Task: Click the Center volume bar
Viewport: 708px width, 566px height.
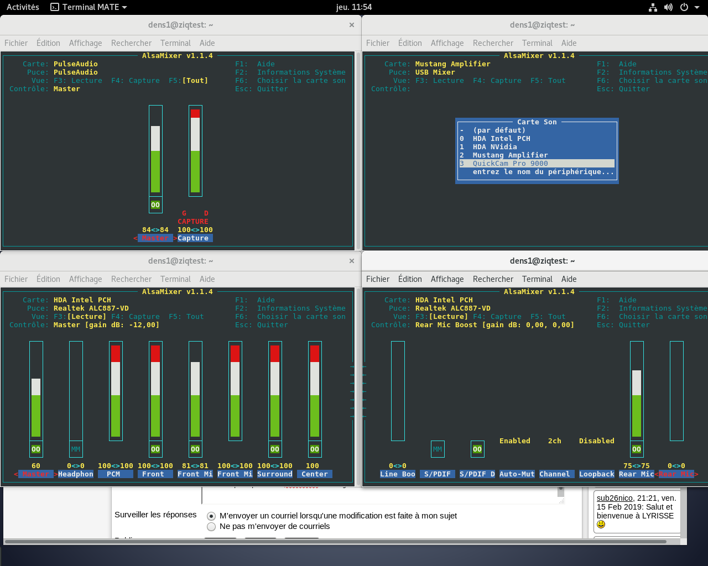Action: tap(315, 391)
